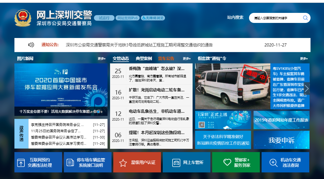Open the 网站支持IPv6 badge

127,18
